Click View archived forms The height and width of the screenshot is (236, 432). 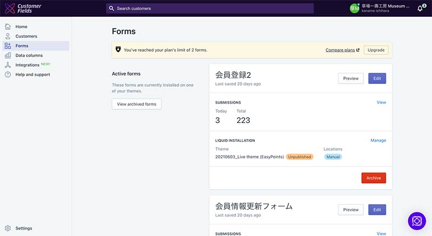[136, 104]
